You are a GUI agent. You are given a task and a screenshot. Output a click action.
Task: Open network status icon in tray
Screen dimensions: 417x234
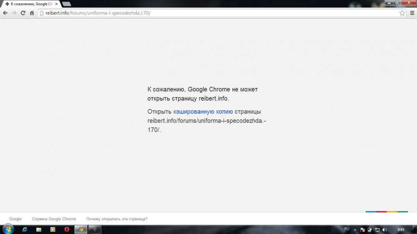[x=377, y=230]
